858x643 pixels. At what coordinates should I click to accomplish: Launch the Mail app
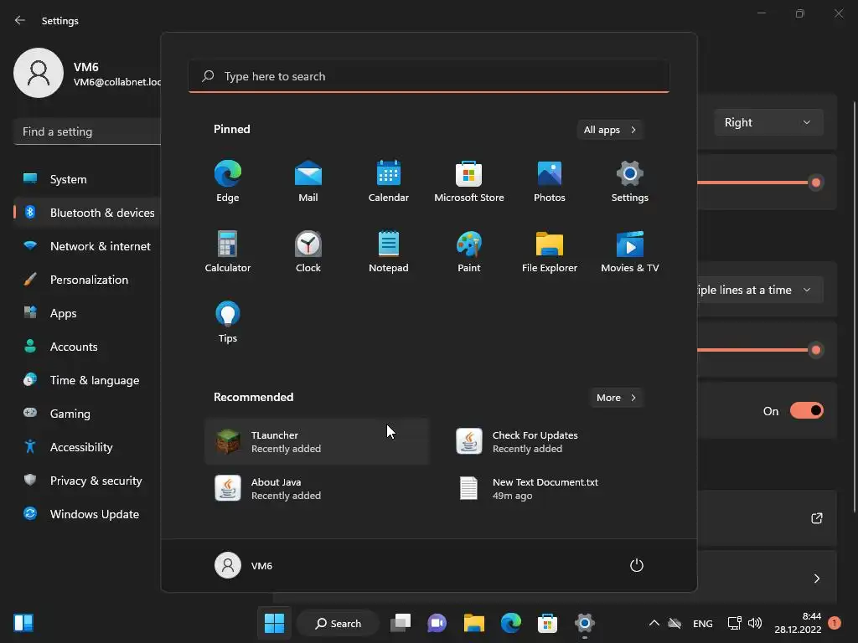[x=308, y=182]
